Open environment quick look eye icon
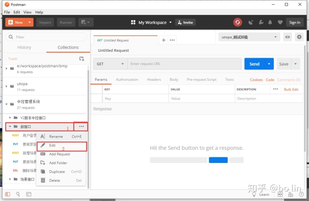Image resolution: width=309 pixels, height=201 pixels. 288,37
